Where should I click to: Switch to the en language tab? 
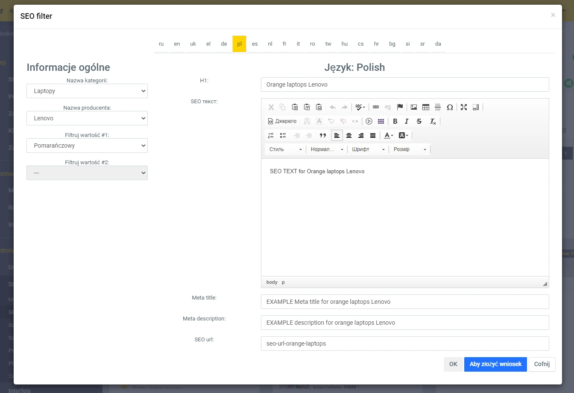point(177,44)
